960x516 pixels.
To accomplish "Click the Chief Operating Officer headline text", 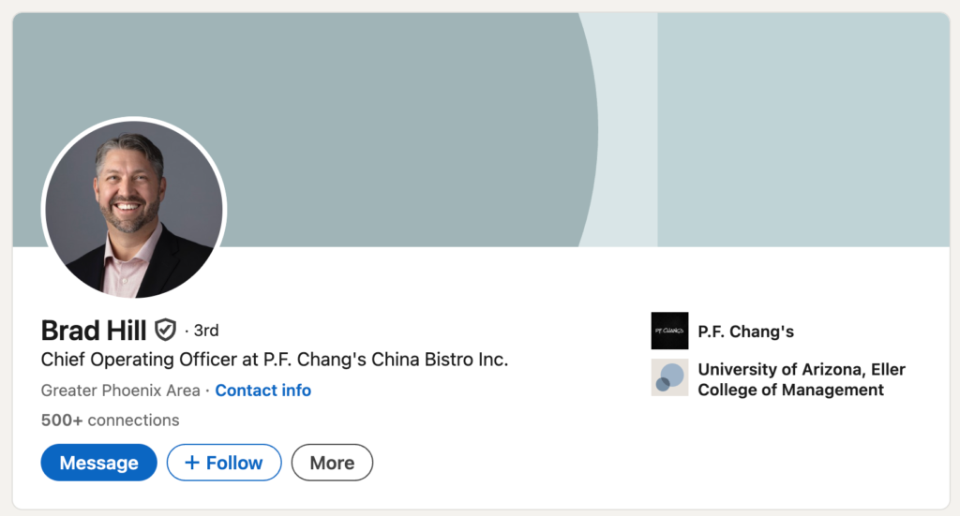I will coord(275,360).
